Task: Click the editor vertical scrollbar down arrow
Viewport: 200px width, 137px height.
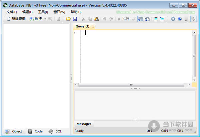Action: pos(194,80)
